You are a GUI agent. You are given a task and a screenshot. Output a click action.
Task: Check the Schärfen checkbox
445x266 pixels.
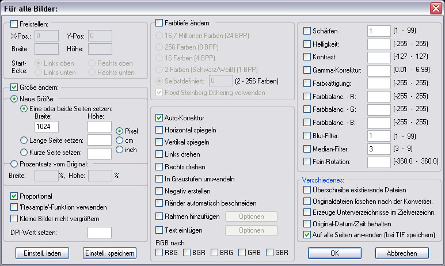[x=307, y=31]
